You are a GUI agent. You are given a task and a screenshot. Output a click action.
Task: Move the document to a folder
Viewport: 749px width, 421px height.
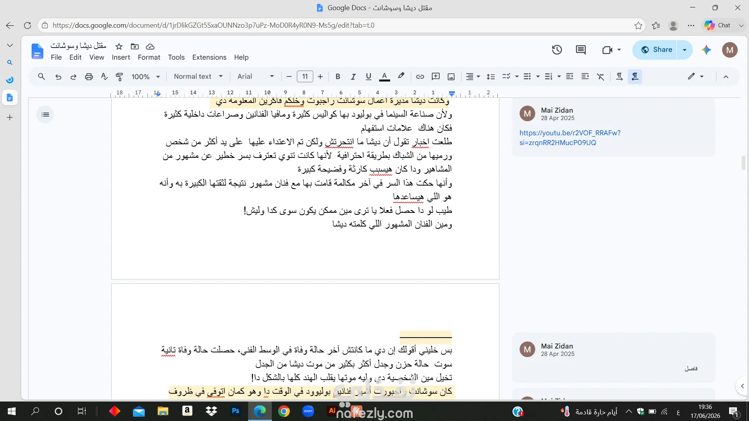(x=135, y=46)
